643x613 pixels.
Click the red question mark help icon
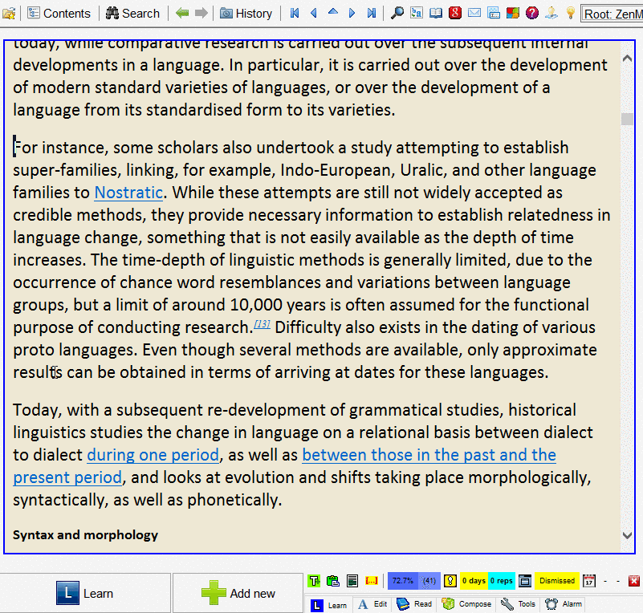click(532, 13)
